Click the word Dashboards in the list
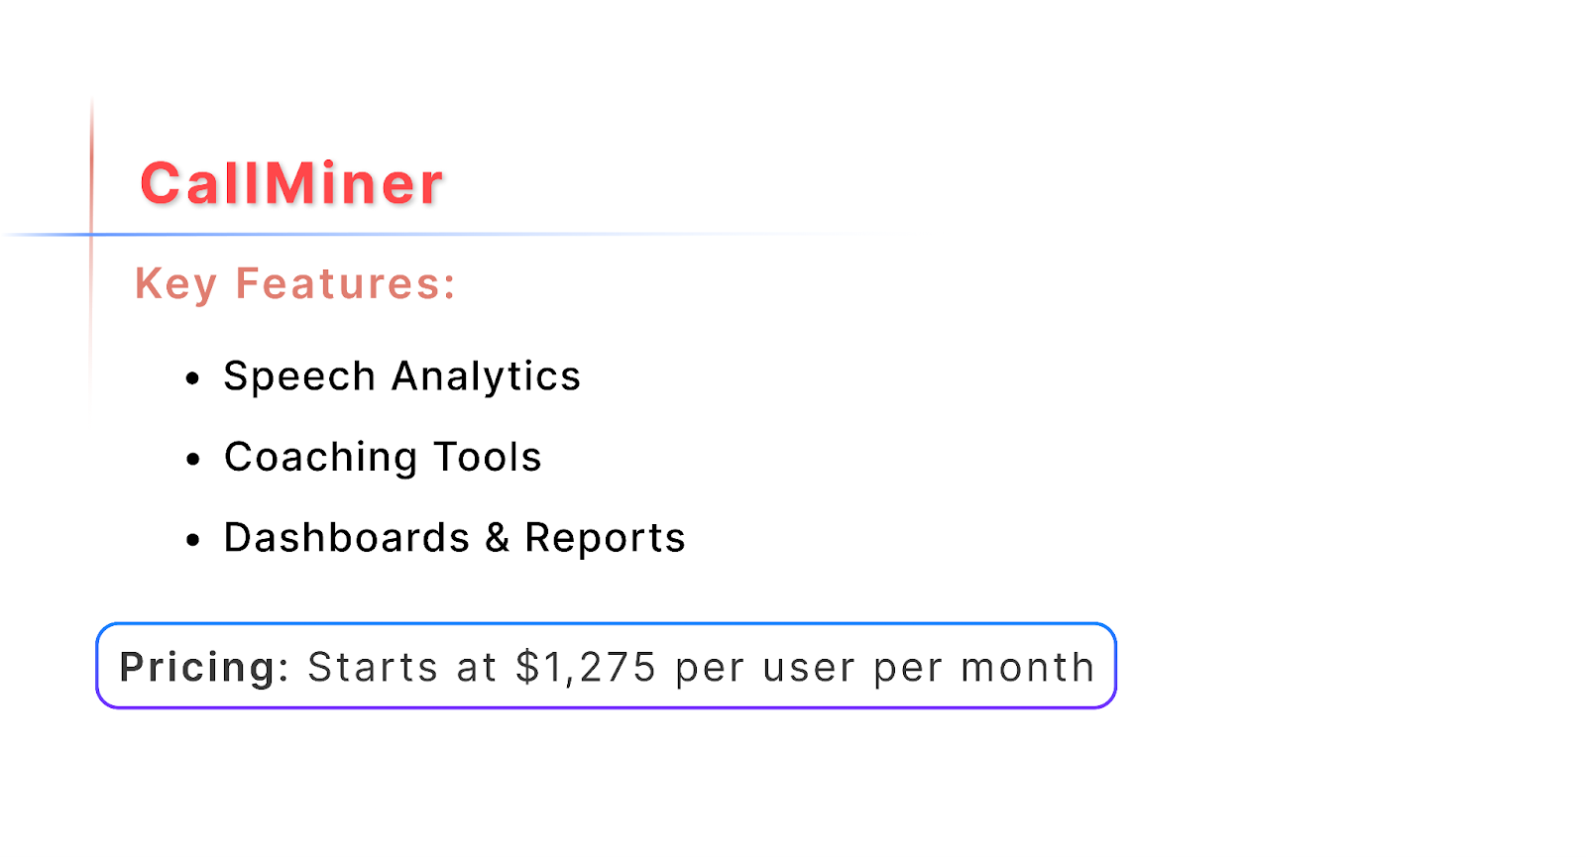 pyautogui.click(x=346, y=538)
